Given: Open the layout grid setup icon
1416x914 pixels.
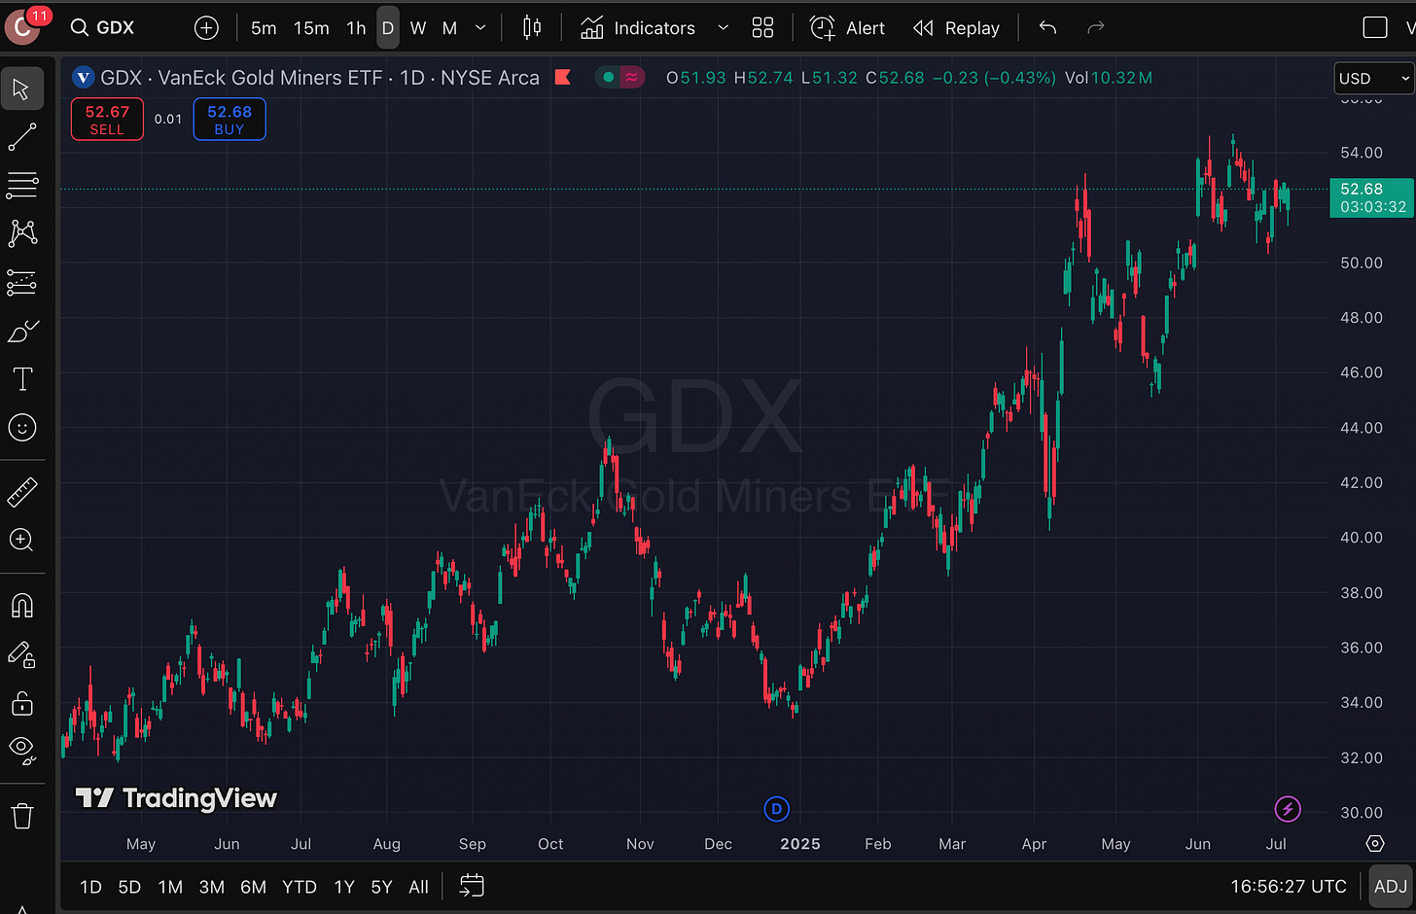Looking at the screenshot, I should click(x=763, y=28).
